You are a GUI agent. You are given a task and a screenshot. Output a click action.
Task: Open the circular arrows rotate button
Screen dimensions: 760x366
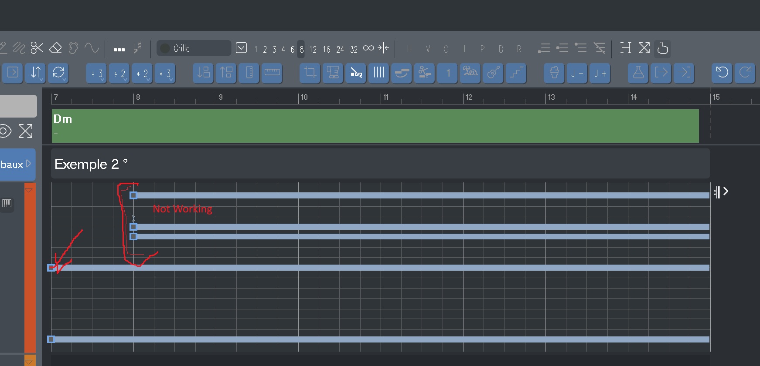click(x=58, y=73)
